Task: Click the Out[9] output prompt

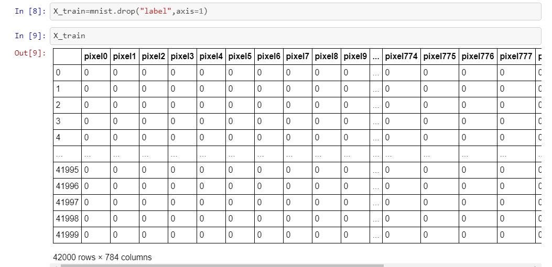Action: click(x=30, y=53)
